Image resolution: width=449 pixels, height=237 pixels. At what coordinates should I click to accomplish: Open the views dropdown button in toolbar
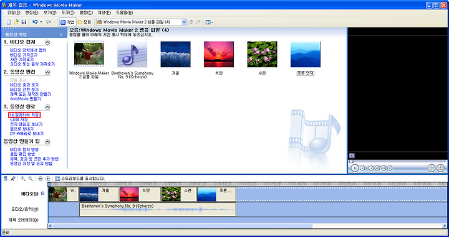pyautogui.click(x=209, y=22)
